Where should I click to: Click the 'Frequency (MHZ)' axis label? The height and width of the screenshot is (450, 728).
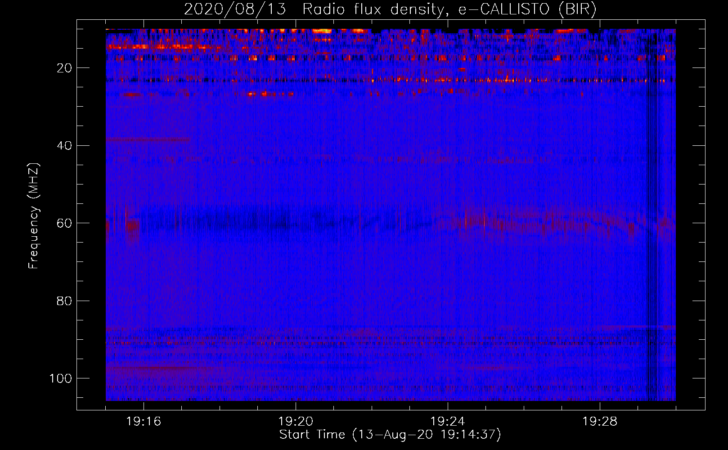click(x=34, y=216)
